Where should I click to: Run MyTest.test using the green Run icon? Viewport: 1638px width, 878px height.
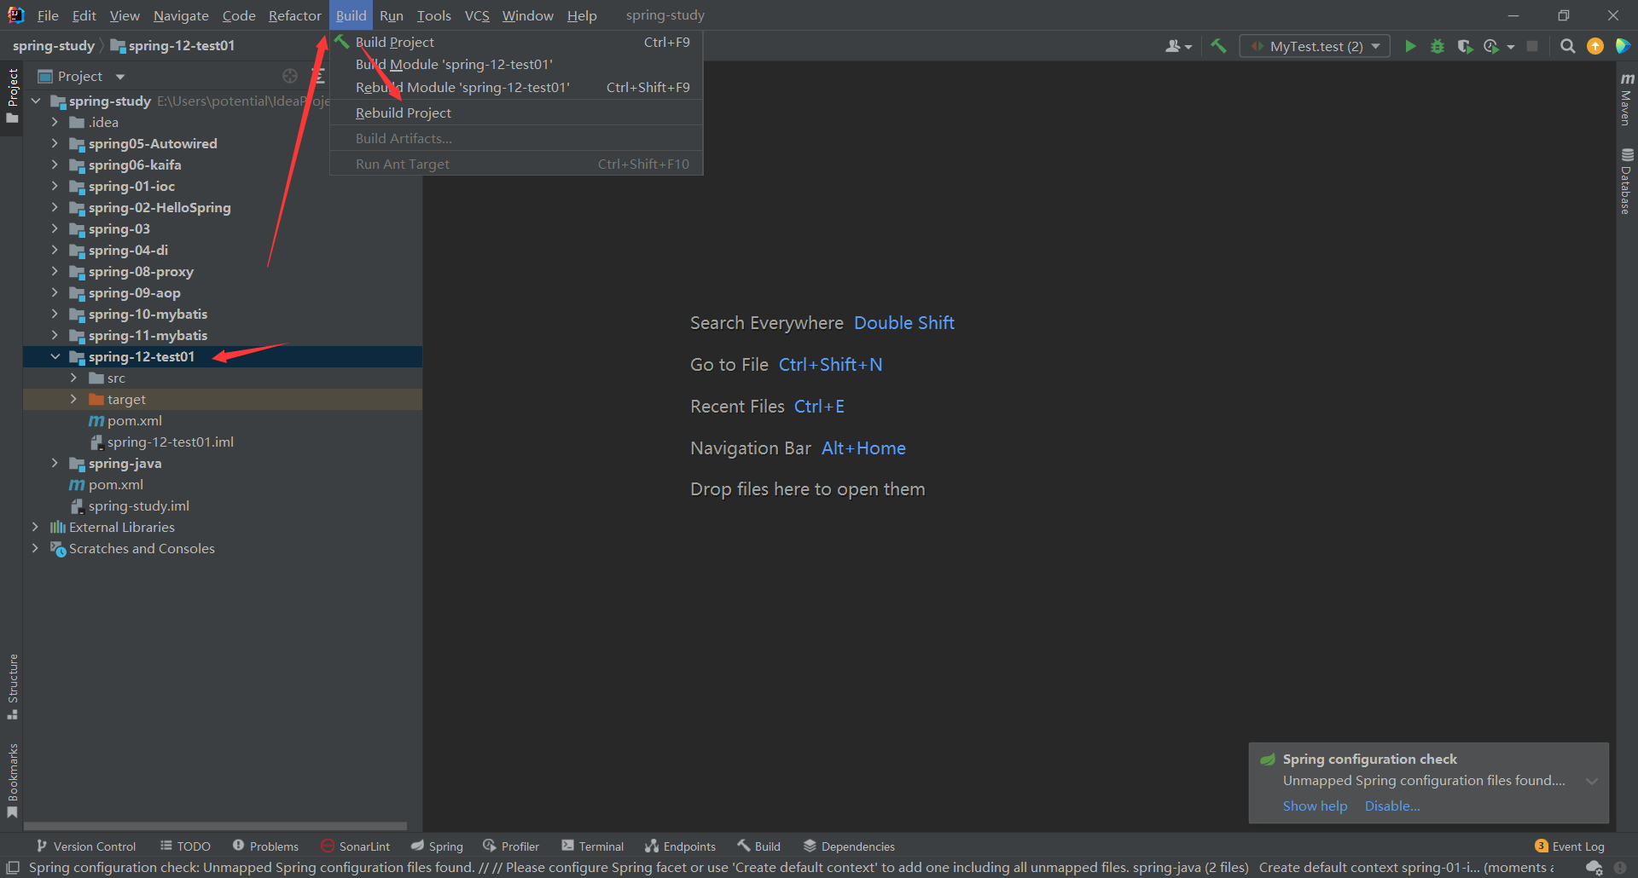click(1410, 46)
